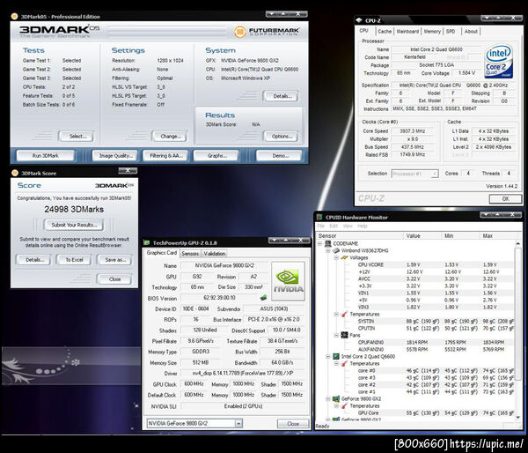Open File menu in Hardware Monitor
528x453 pixels.
click(x=320, y=226)
